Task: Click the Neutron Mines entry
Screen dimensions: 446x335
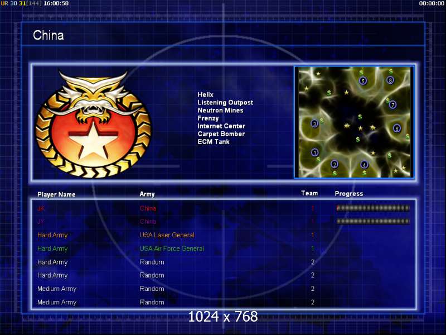Action: pos(220,110)
